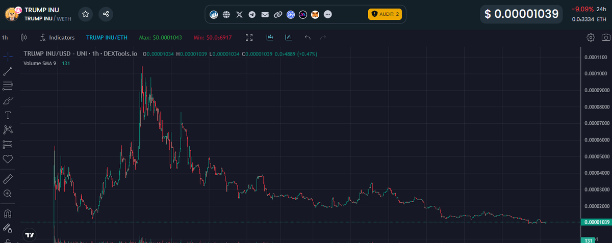612x243 pixels.
Task: Open the Telegram social link
Action: [x=252, y=15]
